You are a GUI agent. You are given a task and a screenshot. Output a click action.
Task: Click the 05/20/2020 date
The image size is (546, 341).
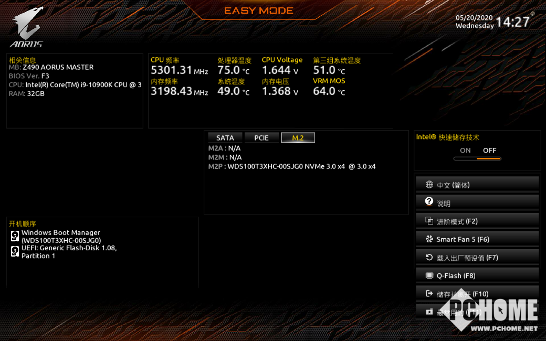(x=474, y=17)
